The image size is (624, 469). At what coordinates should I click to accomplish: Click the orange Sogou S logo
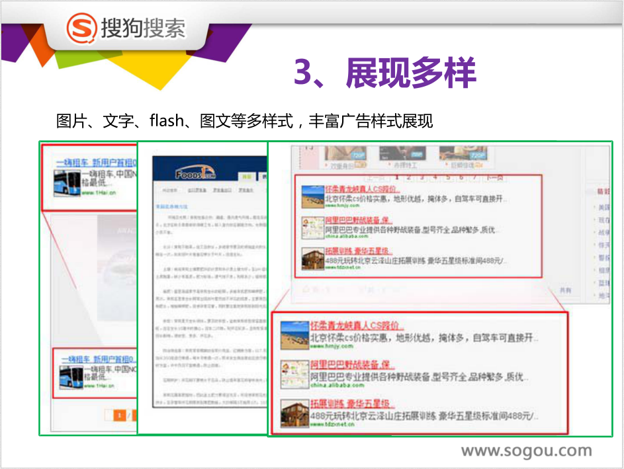[x=81, y=28]
